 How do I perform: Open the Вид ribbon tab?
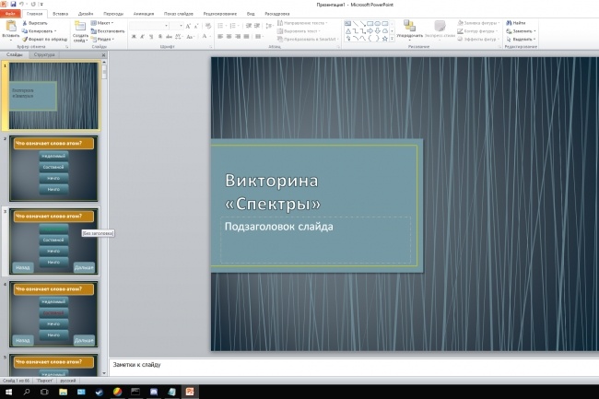[251, 14]
